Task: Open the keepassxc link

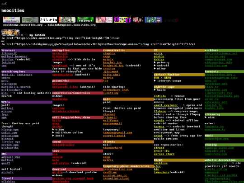Action: pos(60,84)
